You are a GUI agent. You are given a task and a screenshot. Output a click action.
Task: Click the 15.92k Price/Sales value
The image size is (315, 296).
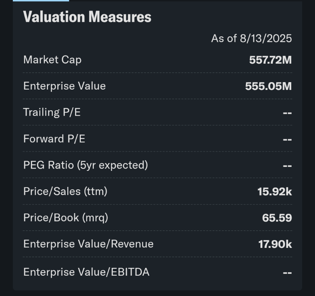274,192
